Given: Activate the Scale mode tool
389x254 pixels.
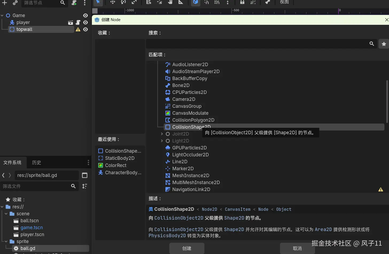Looking at the screenshot, I should coord(134,2).
